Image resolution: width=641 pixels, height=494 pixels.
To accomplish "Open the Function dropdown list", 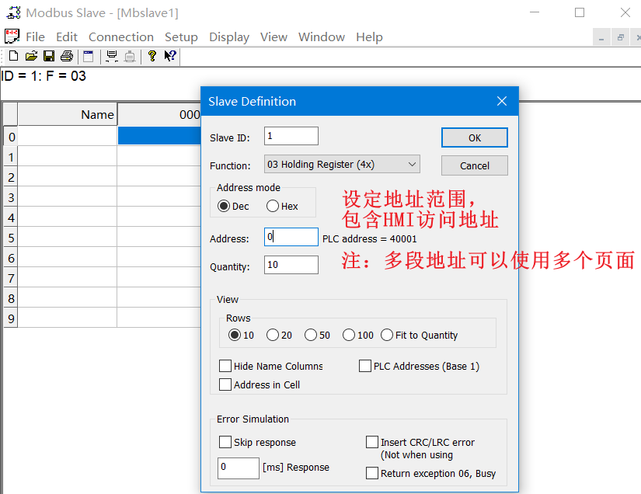I will click(x=342, y=164).
